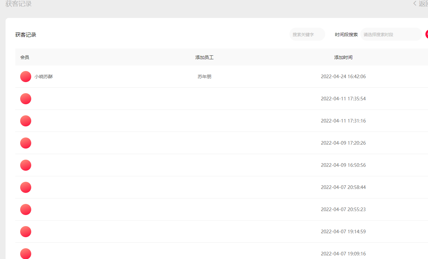This screenshot has height=259, width=428.
Task: Focus the 搜索关键字 search keyword field
Action: click(x=307, y=35)
